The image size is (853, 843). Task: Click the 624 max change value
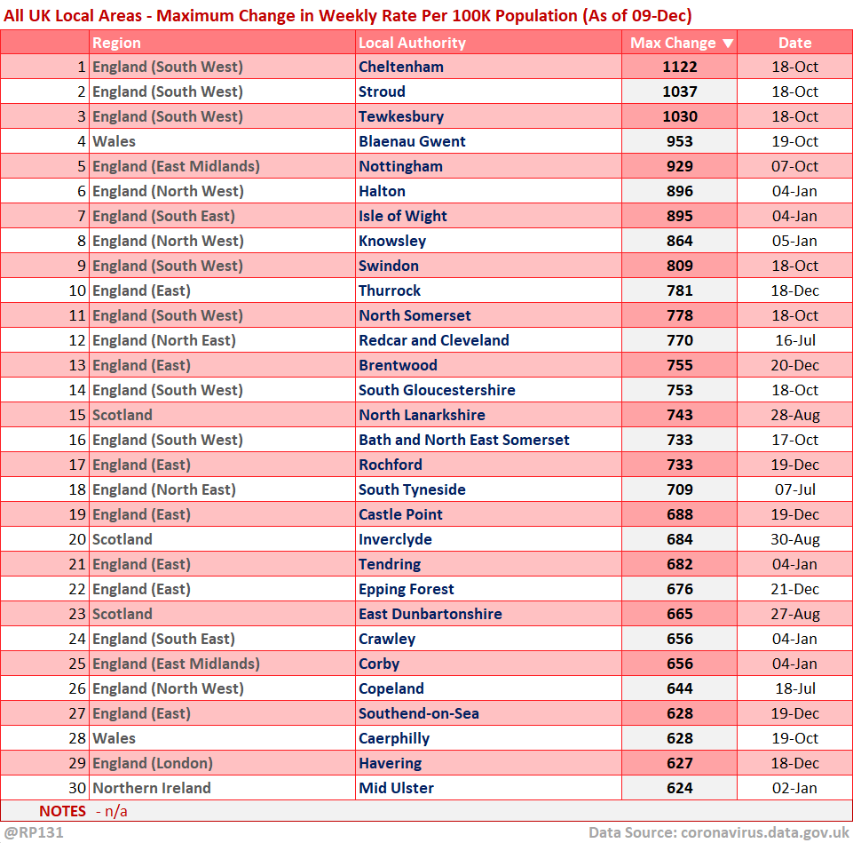[x=679, y=788]
